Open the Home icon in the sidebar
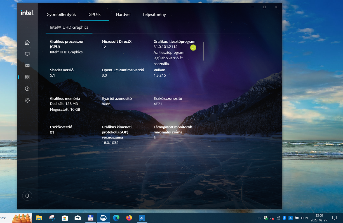The image size is (343, 223). click(x=27, y=42)
